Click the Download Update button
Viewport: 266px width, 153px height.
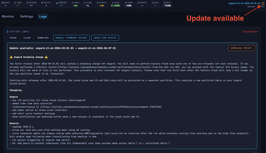tap(241, 48)
